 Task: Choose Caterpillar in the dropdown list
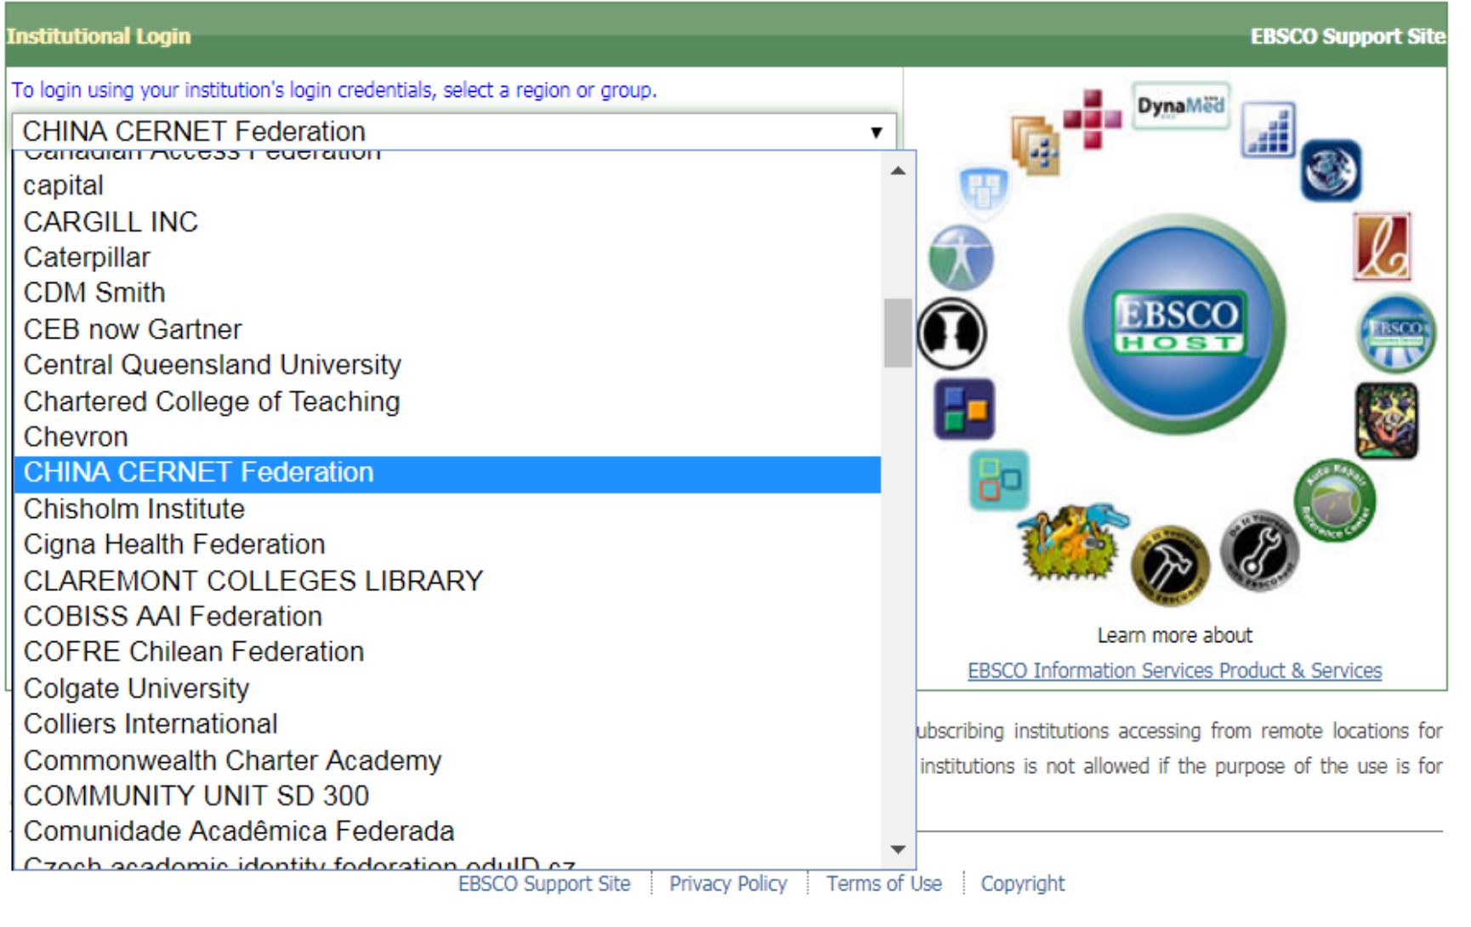[447, 258]
